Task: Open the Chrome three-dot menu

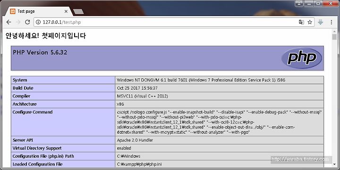Action: coord(331,22)
